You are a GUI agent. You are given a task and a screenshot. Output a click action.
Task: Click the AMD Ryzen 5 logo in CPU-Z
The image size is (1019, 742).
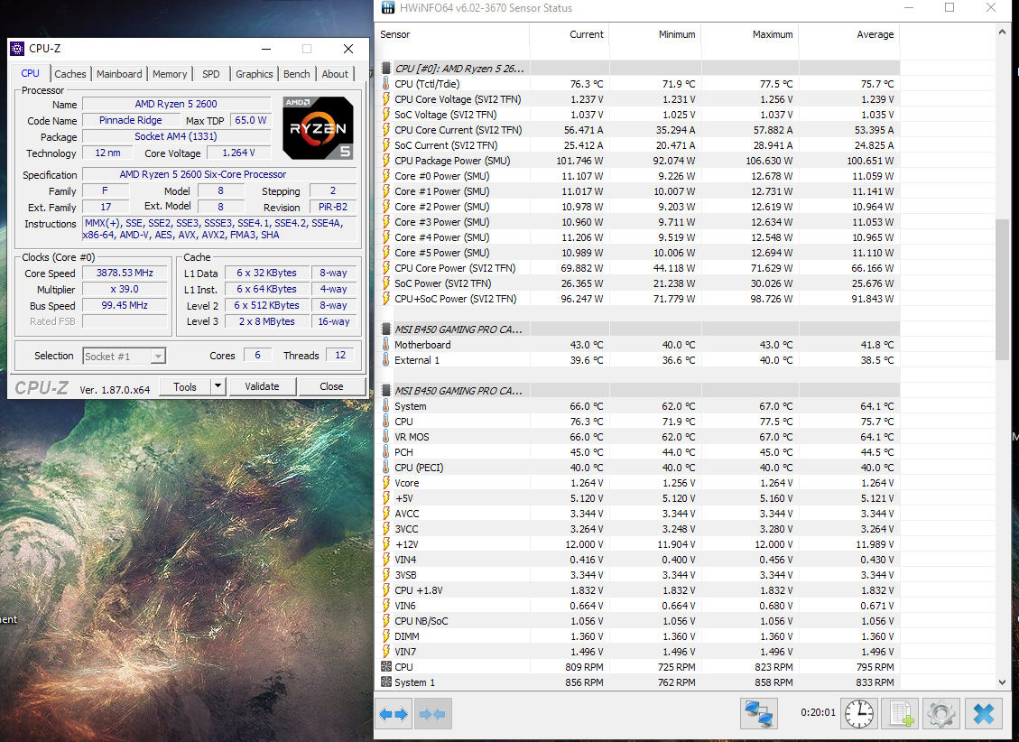click(318, 128)
